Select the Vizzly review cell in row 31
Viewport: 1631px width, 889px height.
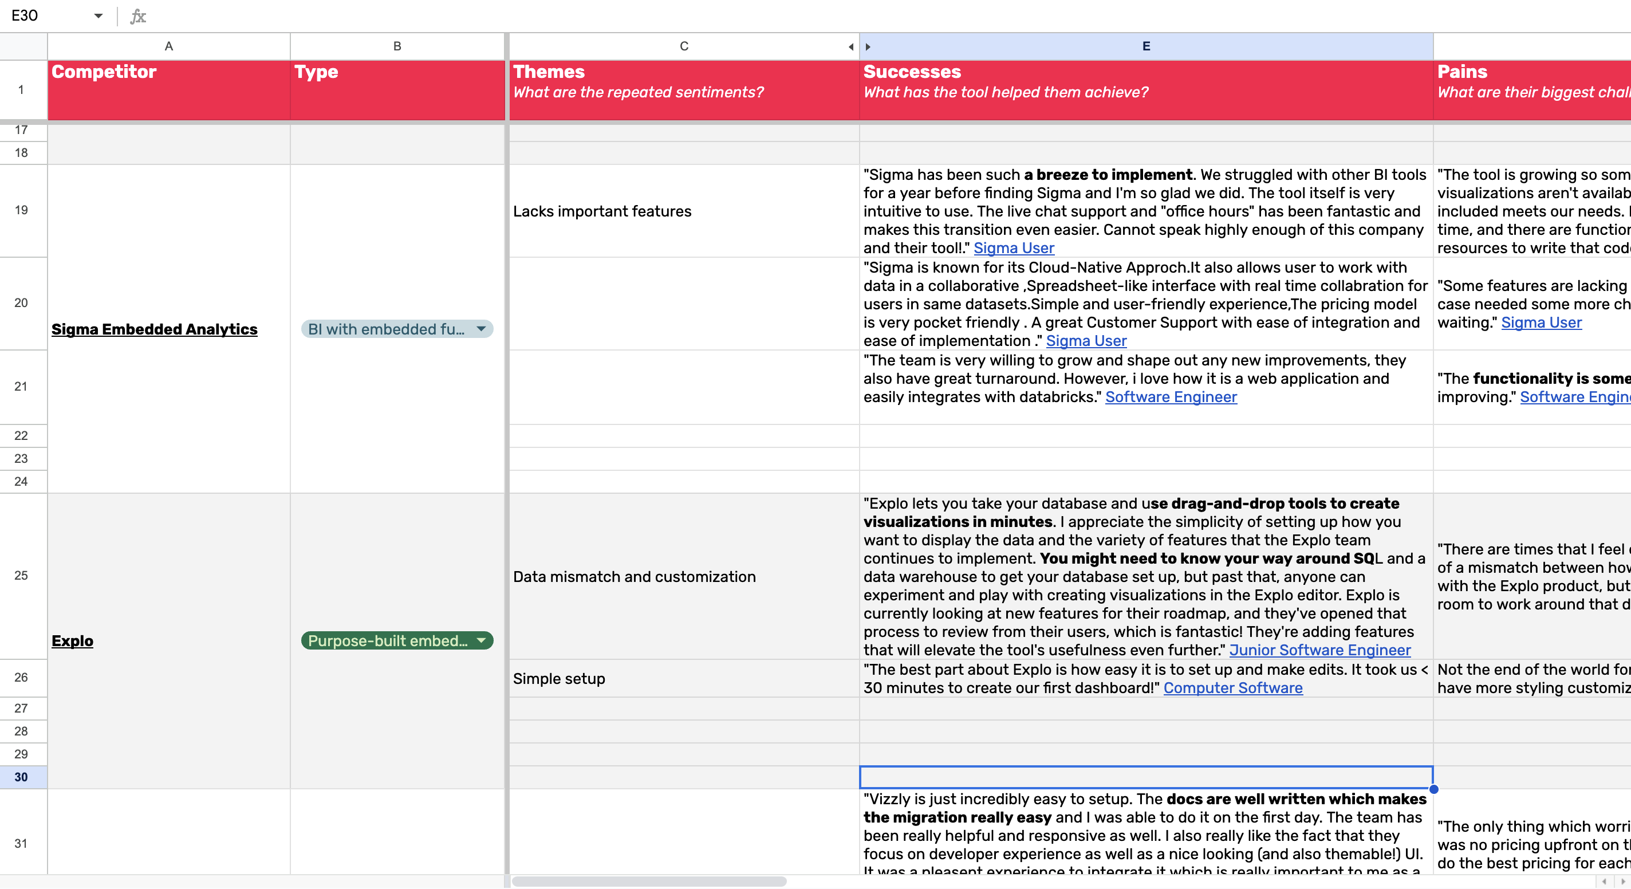coord(1146,832)
